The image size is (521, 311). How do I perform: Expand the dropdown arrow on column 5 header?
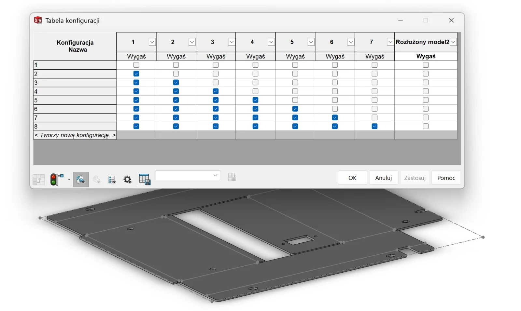pyautogui.click(x=311, y=42)
